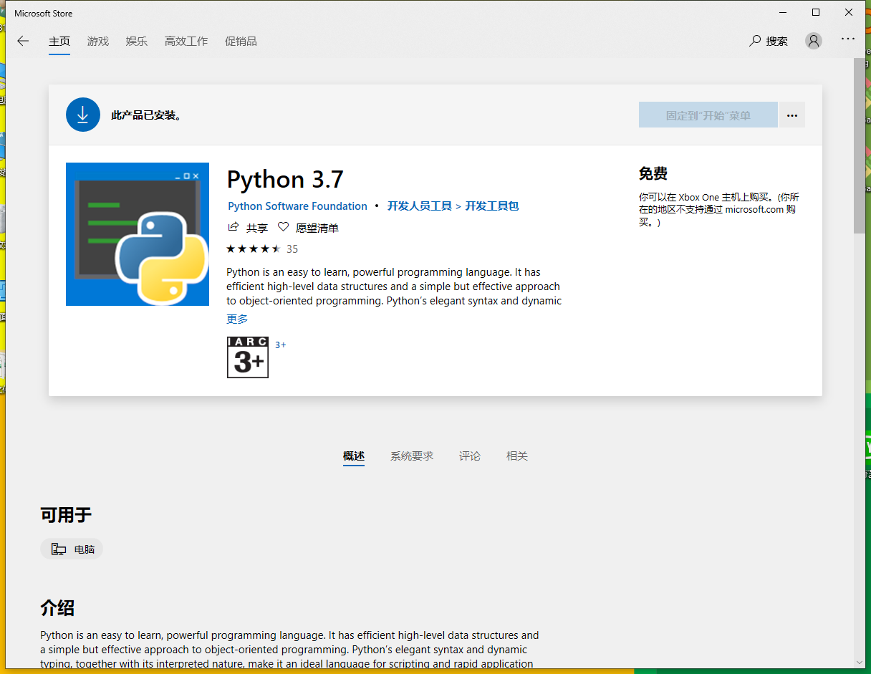Click 固定到"开始"菜单 button
This screenshot has height=674, width=871.
[708, 115]
